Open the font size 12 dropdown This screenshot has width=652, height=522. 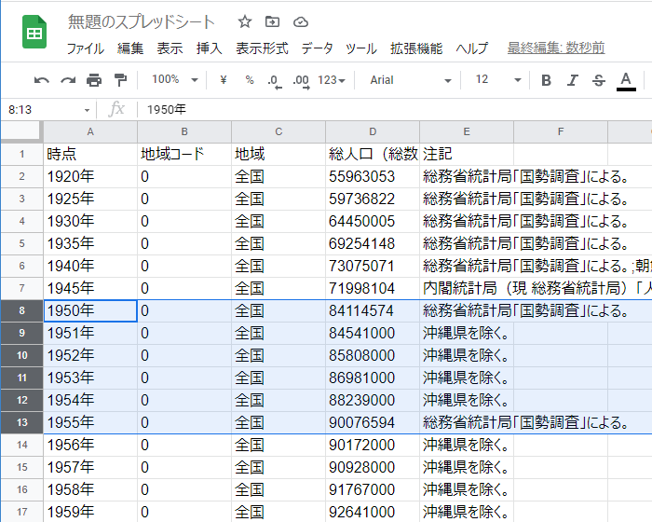pyautogui.click(x=497, y=79)
